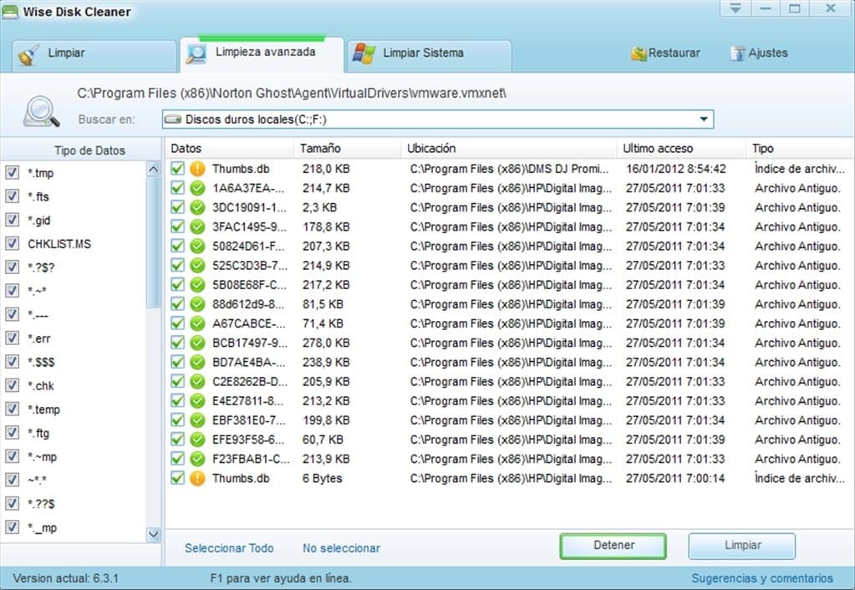Click the orange warning icon of 218,0 KB Thumbs.db

click(x=197, y=169)
